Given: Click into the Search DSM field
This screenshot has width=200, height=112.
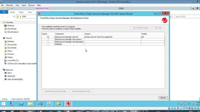Looking at the screenshot, I should (187, 16).
